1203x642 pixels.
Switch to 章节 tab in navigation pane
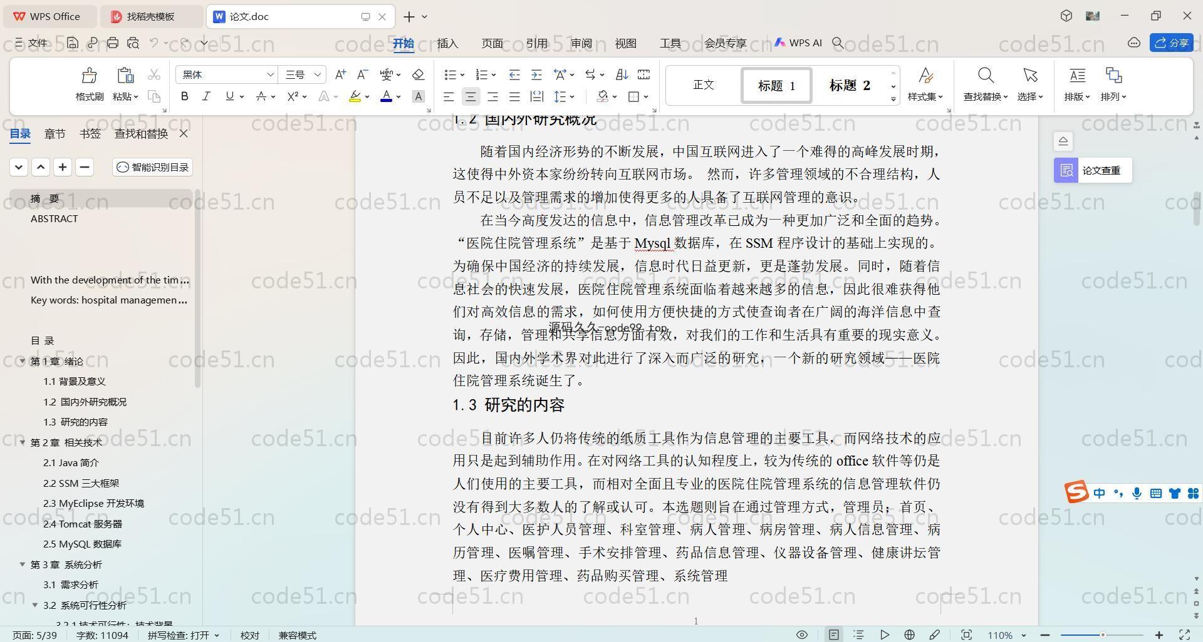coord(55,133)
